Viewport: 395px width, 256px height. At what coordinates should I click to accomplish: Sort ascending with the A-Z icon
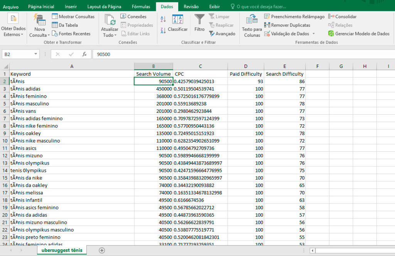(x=163, y=19)
